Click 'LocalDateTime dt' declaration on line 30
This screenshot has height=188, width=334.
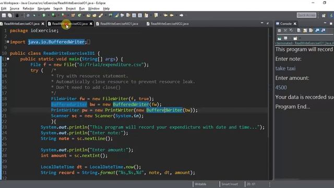coord(62,167)
